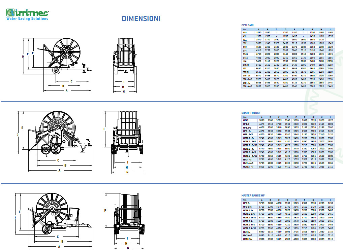The width and height of the screenshot is (343, 252).
Task: Select cell value '5085' in MT15 row
Action: click(261, 120)
